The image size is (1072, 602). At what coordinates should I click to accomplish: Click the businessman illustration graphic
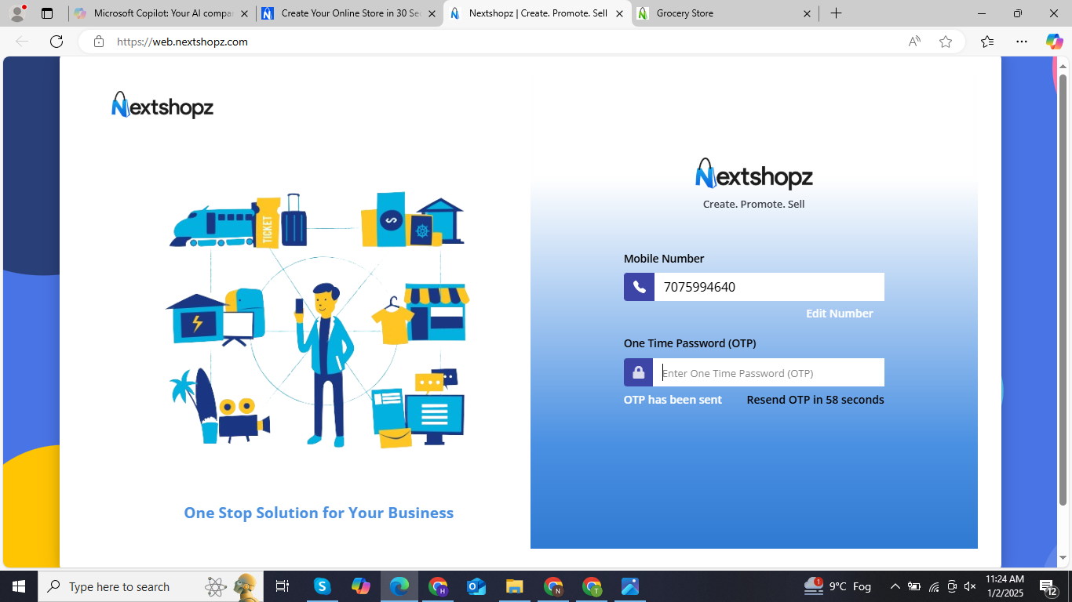click(x=325, y=365)
